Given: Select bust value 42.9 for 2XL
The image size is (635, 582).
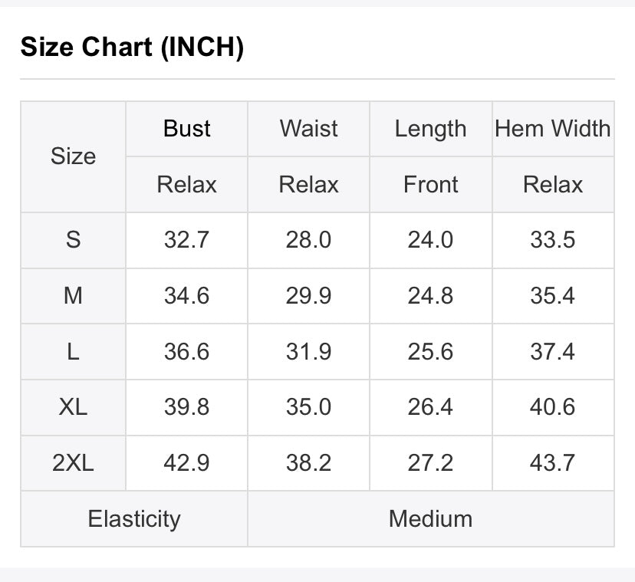Looking at the screenshot, I should click(x=186, y=463).
